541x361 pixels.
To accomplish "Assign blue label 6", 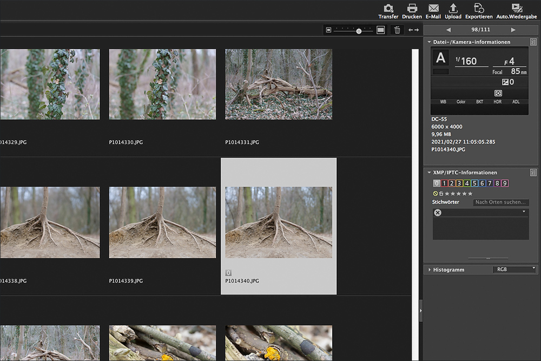I will [x=482, y=183].
